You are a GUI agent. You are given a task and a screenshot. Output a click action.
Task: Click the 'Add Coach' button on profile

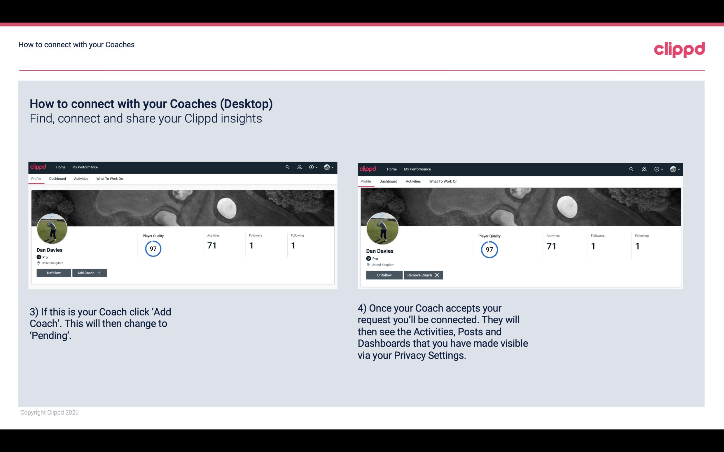(89, 272)
